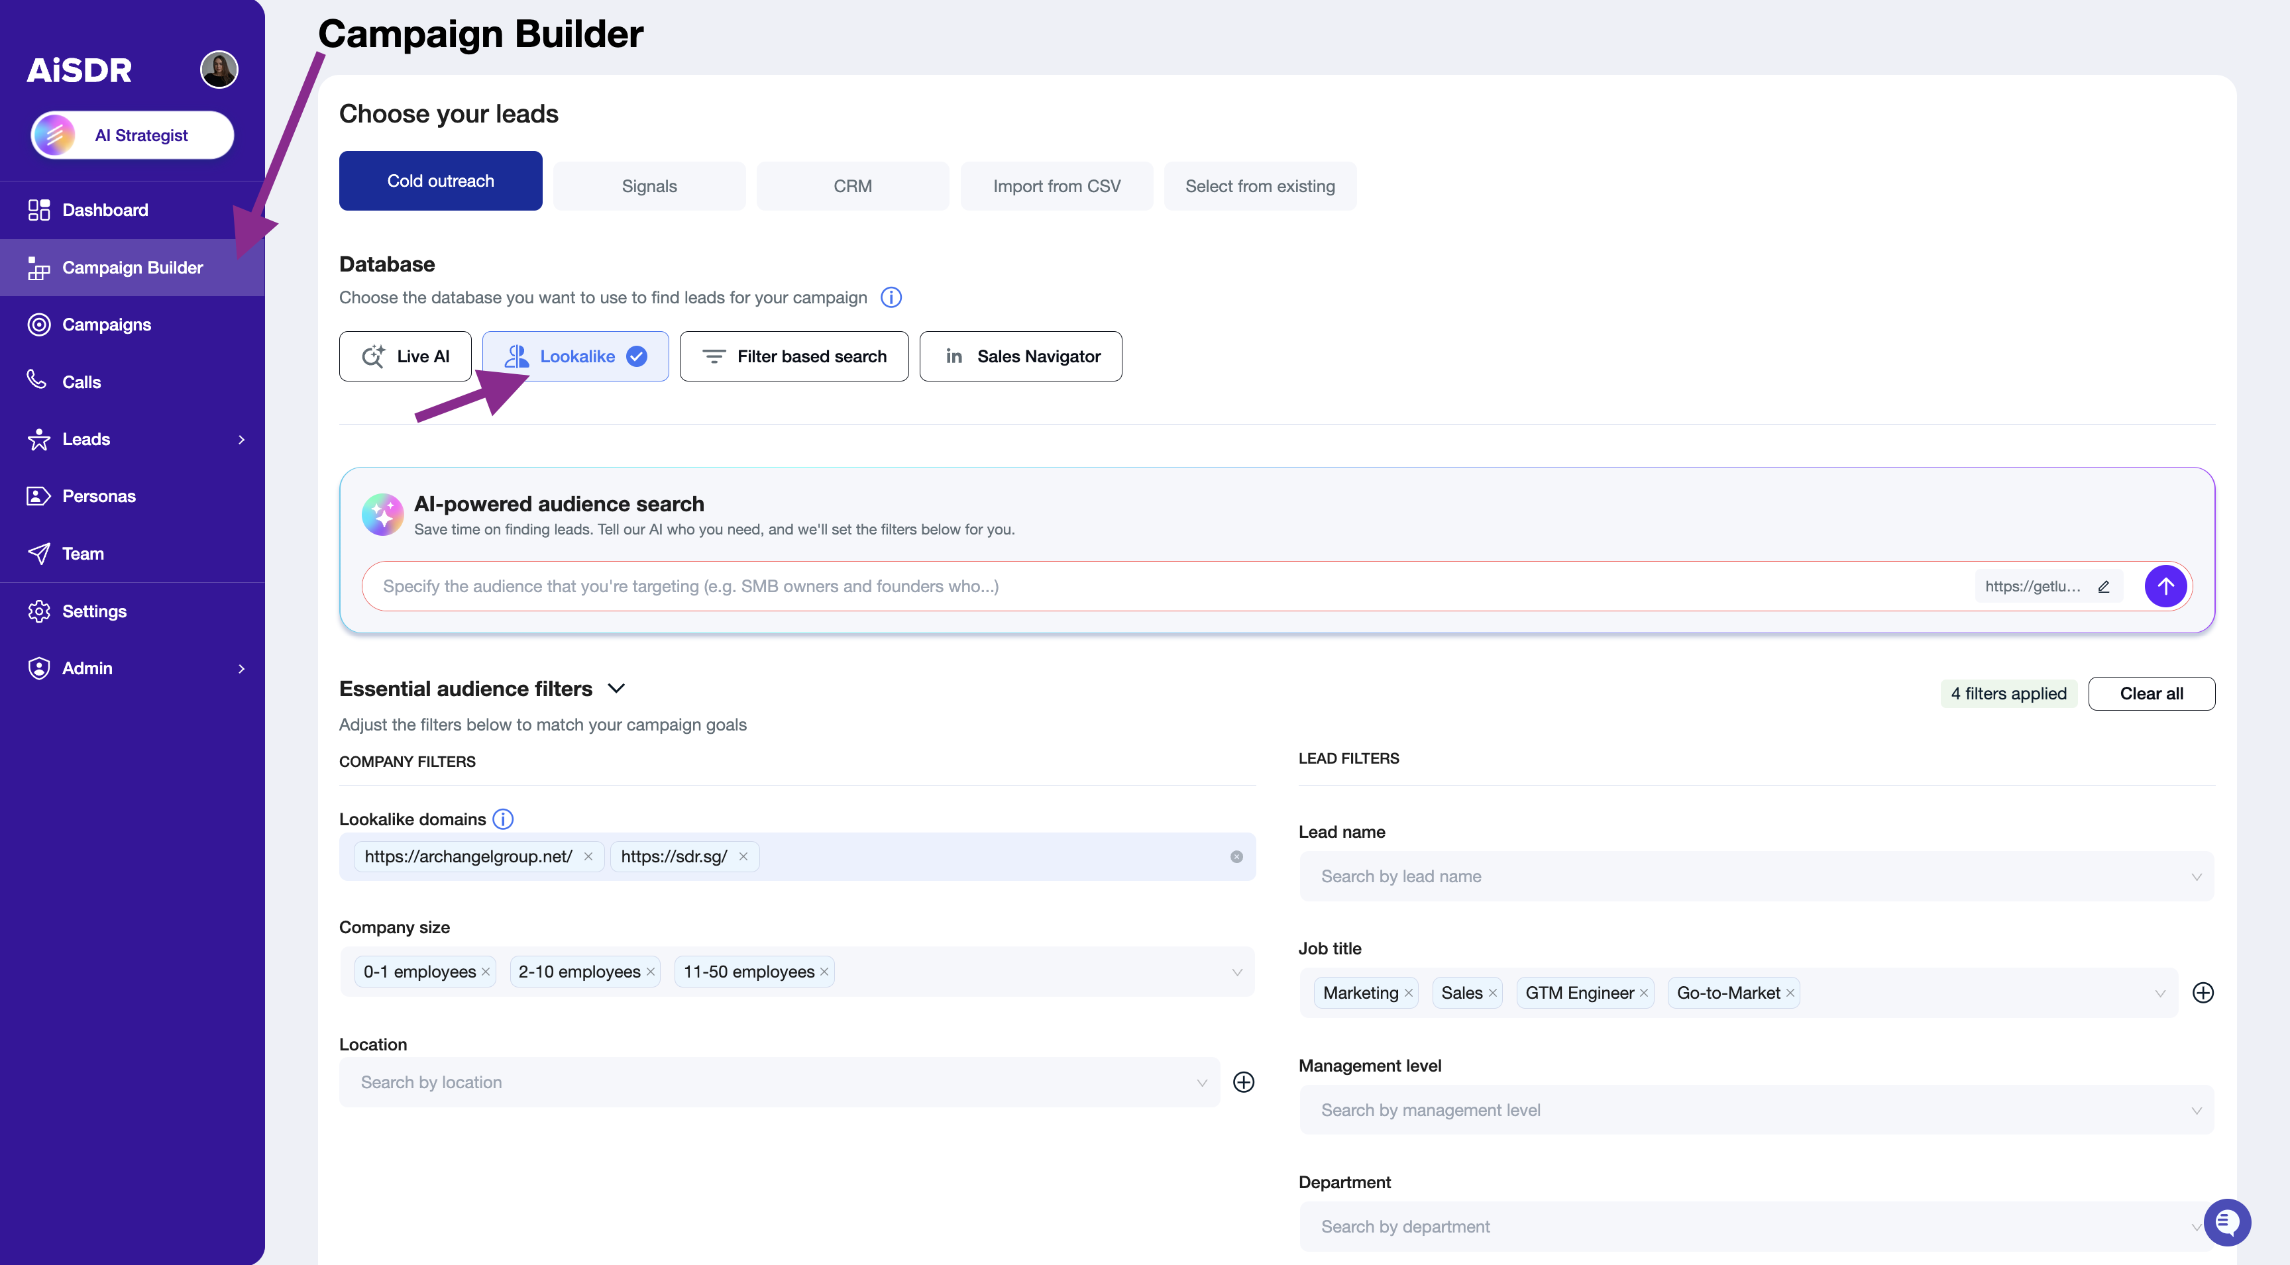Click the 4 filters applied badge
The height and width of the screenshot is (1265, 2290).
[x=2008, y=694]
